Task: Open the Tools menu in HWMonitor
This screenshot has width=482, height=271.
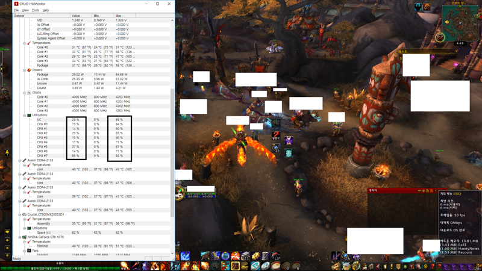Action: [36, 10]
